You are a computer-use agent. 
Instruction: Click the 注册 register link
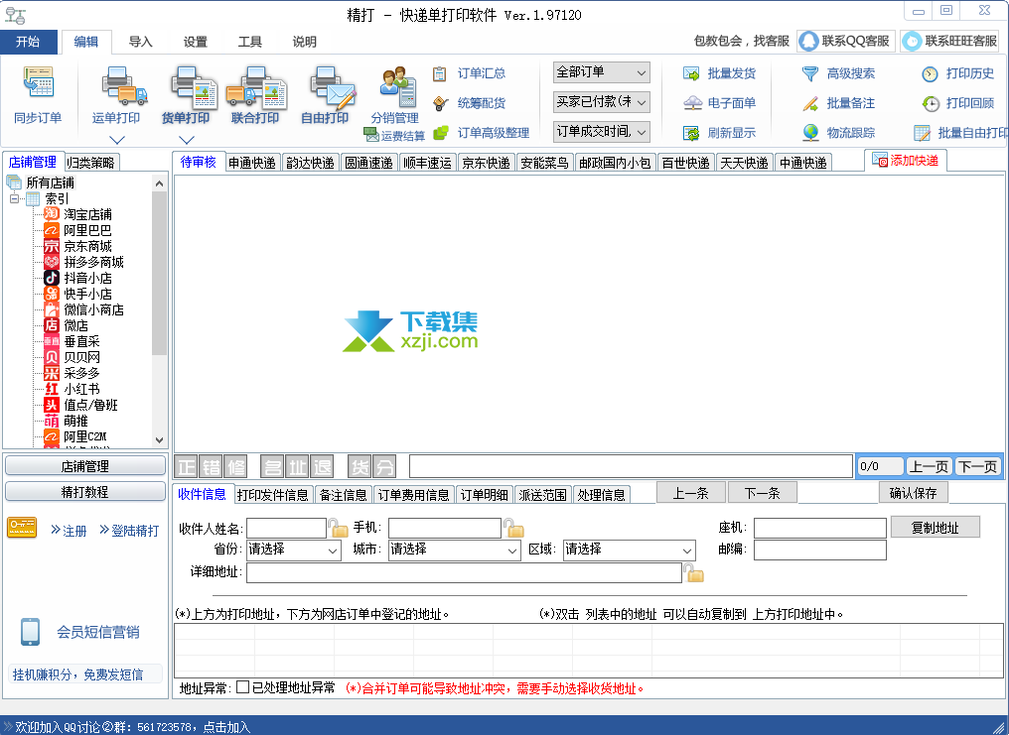pos(69,531)
